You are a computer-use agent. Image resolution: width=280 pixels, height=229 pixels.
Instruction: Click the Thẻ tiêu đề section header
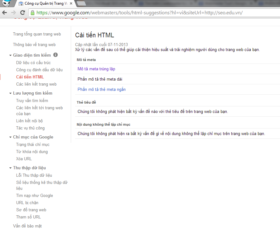(86, 102)
